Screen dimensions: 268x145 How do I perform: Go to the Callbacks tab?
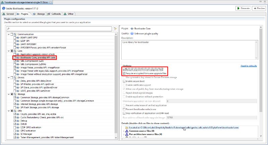coord(54,14)
